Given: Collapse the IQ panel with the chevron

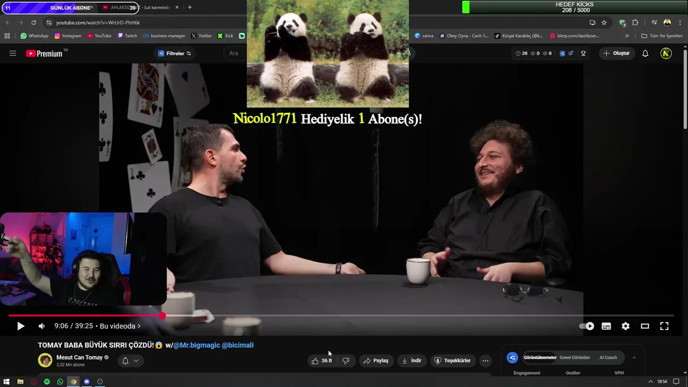Looking at the screenshot, I should click(634, 357).
